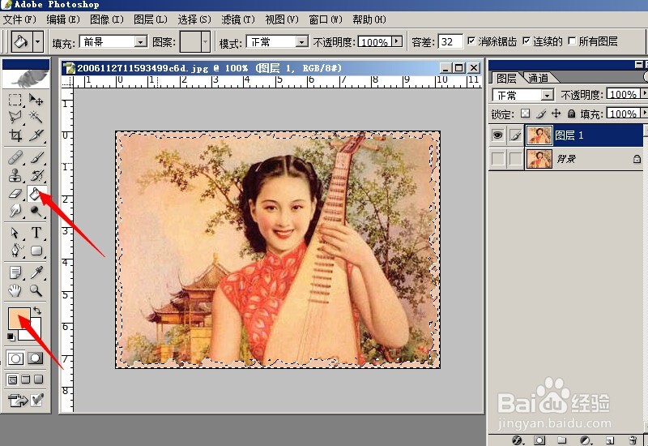Screen dimensions: 648x446
Task: Select the Zoom tool
Action: 36,290
